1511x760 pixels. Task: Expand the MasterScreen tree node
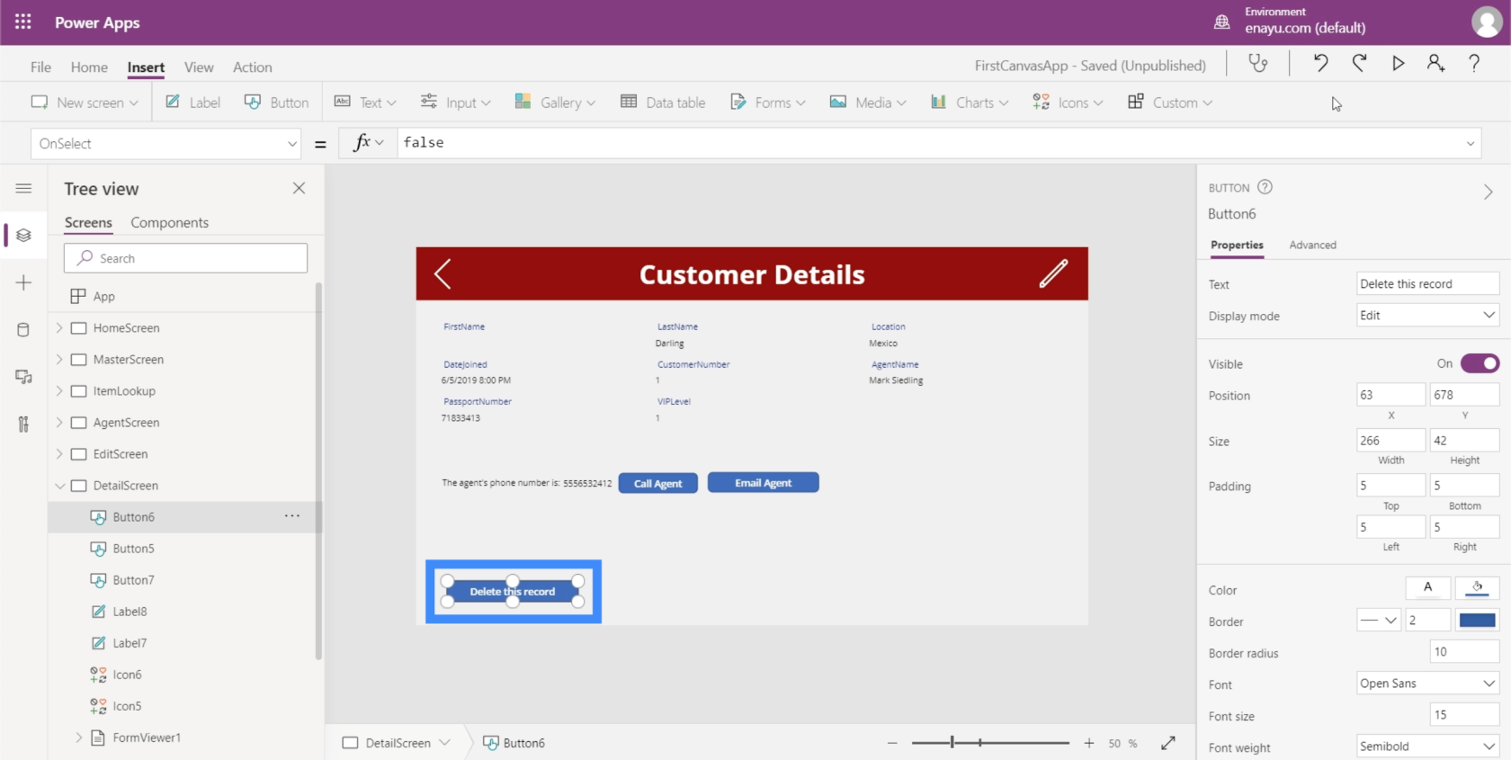(59, 360)
